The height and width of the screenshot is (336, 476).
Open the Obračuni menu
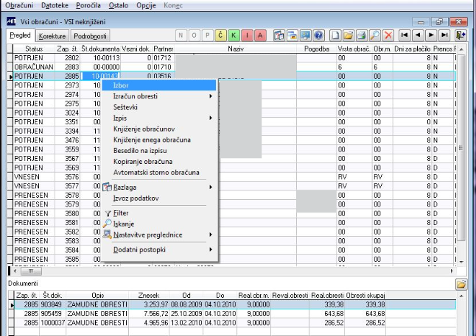tap(19, 5)
